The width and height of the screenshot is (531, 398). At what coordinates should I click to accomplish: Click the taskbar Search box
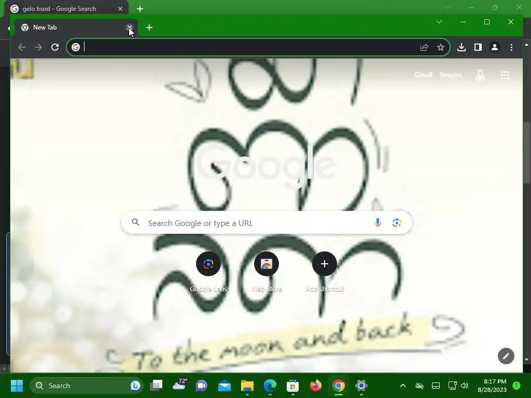(x=87, y=386)
